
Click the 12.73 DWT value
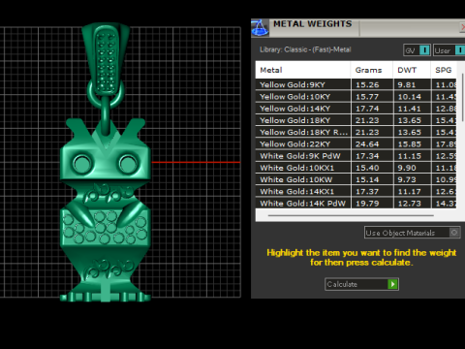click(410, 204)
